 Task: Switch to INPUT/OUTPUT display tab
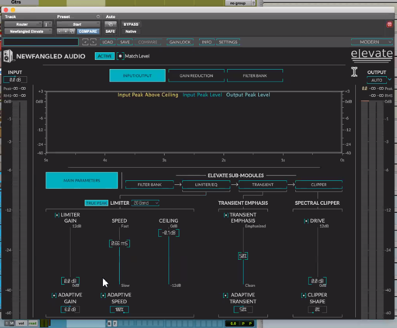(138, 75)
